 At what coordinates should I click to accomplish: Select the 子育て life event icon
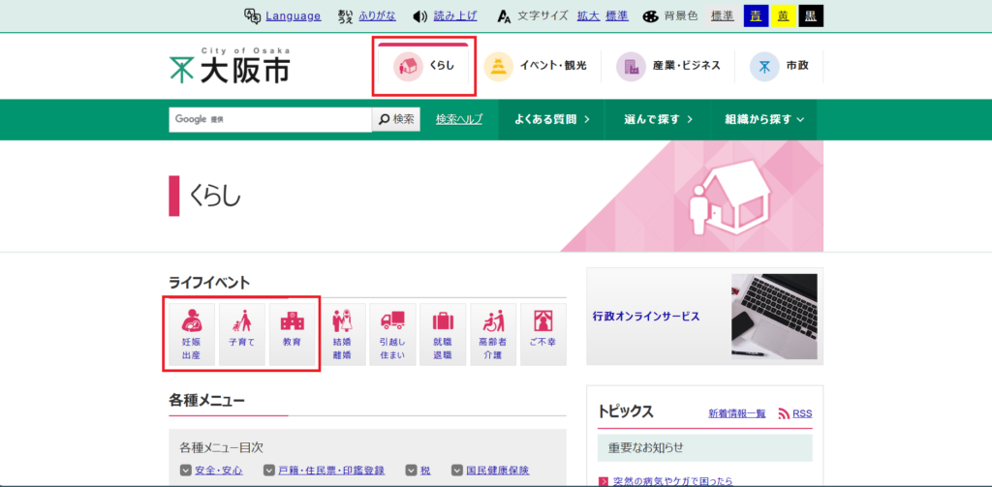coord(241,334)
